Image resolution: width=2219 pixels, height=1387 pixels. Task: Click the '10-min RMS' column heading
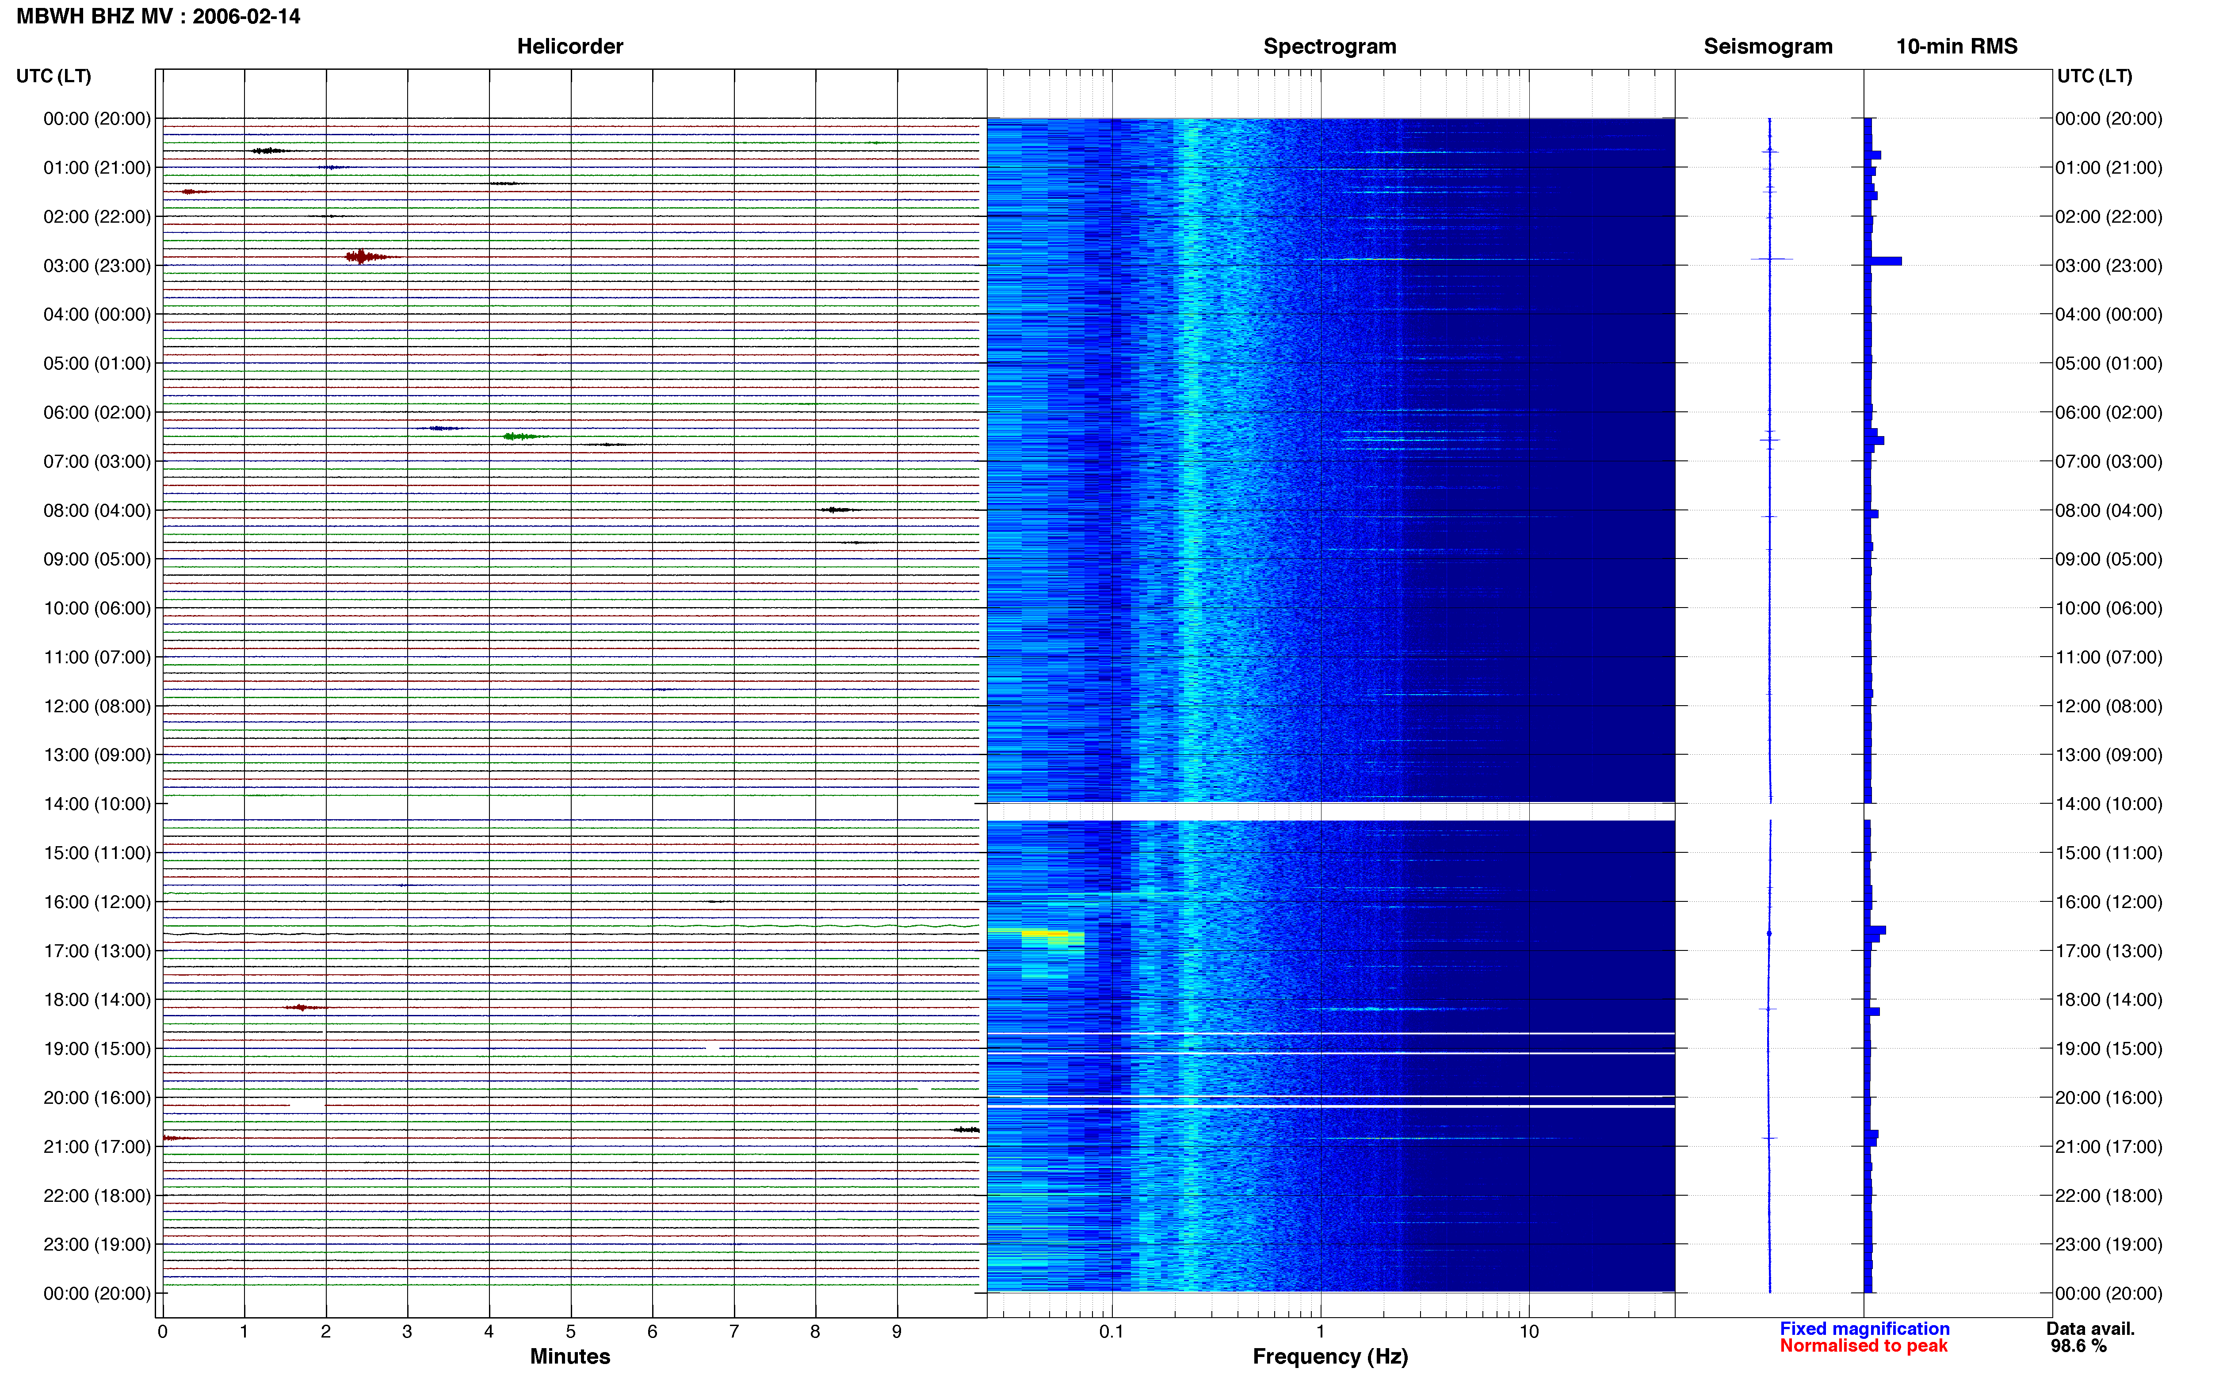[x=1956, y=46]
